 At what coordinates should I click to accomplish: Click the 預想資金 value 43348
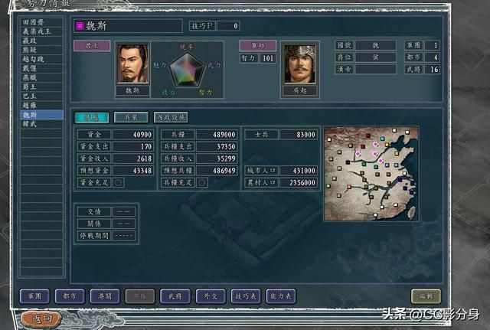(132, 171)
